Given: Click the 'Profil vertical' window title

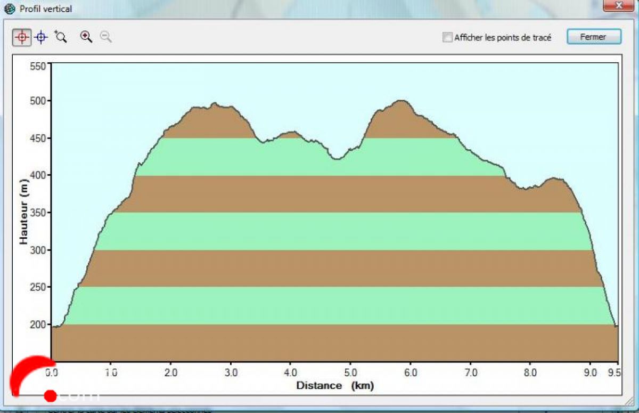Looking at the screenshot, I should (x=46, y=9).
